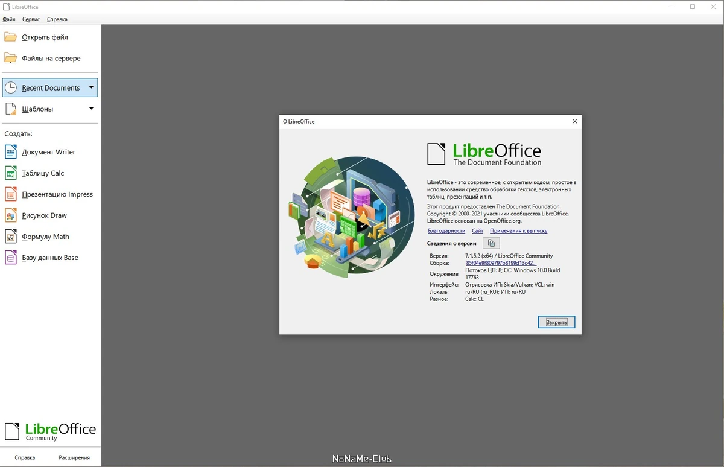Open the Сервис menu
The height and width of the screenshot is (467, 724).
[31, 19]
